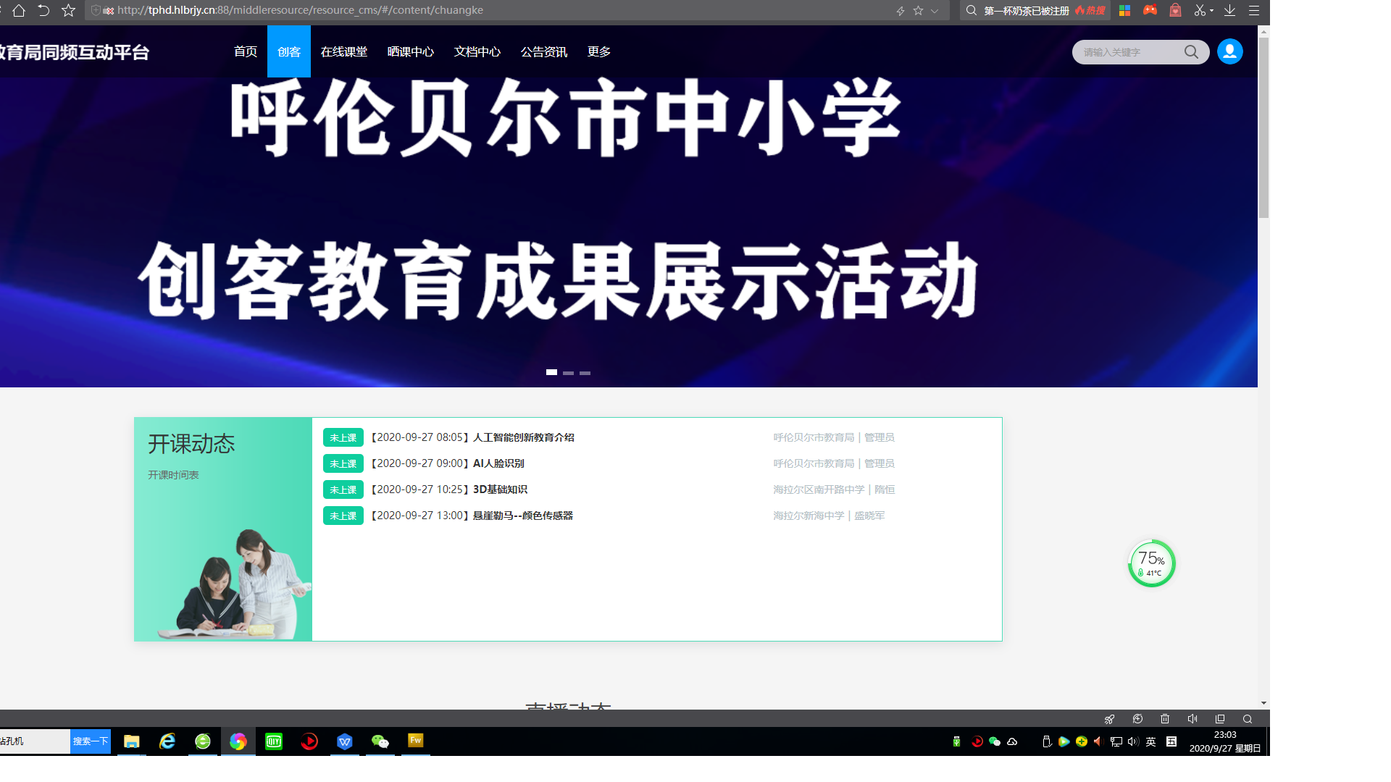Viewport: 1391px width, 782px height.
Task: Click the 开课时间表 schedule link
Action: [173, 475]
